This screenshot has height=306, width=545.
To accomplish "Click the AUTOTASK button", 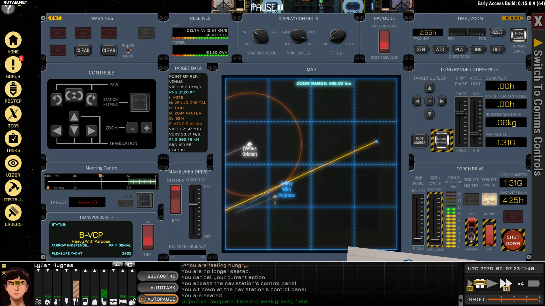I will [158, 288].
